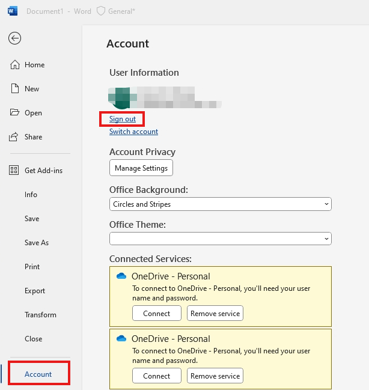
Task: Click the Word logo in title bar
Action: point(13,11)
